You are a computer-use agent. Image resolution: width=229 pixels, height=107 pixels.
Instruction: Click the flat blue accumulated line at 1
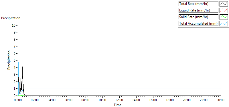(123, 89)
